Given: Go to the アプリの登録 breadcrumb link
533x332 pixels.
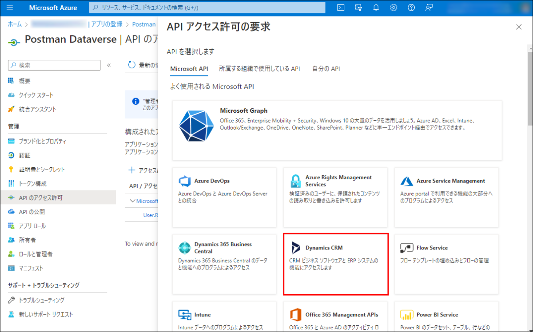Looking at the screenshot, I should click(107, 24).
